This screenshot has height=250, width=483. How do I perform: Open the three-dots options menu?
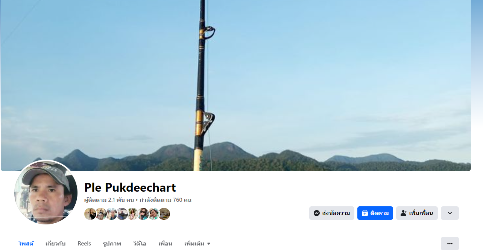pyautogui.click(x=450, y=243)
